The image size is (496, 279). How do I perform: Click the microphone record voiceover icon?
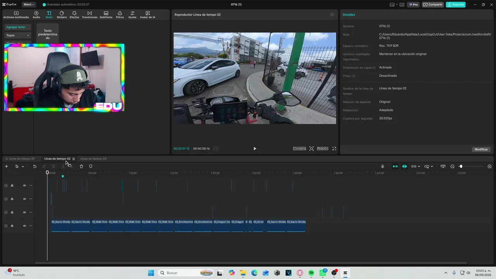pos(382,166)
